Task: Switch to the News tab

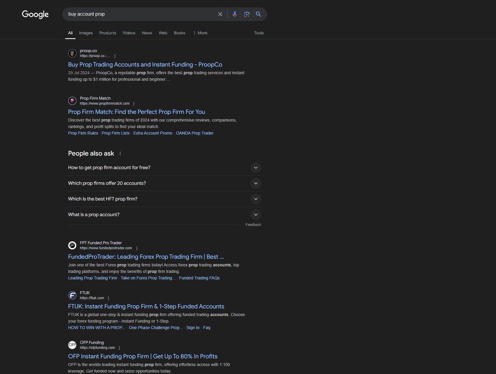Action: click(x=147, y=33)
